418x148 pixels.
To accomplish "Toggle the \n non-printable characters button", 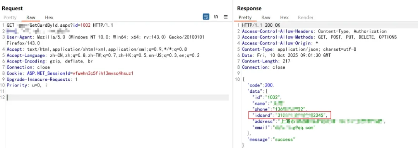I will pos(216,17).
